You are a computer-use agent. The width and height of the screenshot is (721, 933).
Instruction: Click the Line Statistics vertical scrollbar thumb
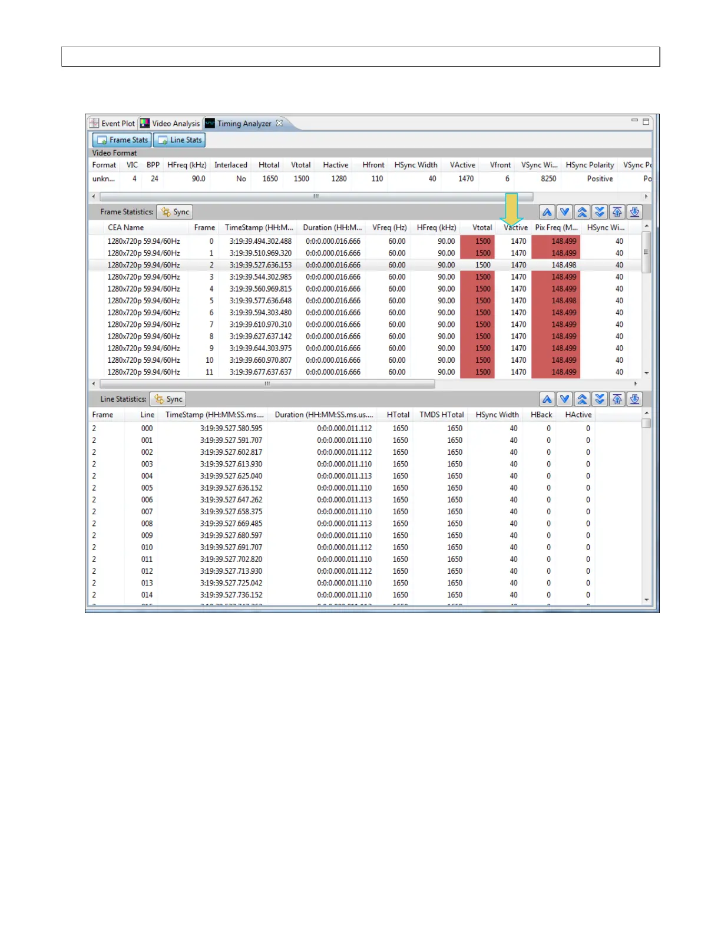click(646, 423)
